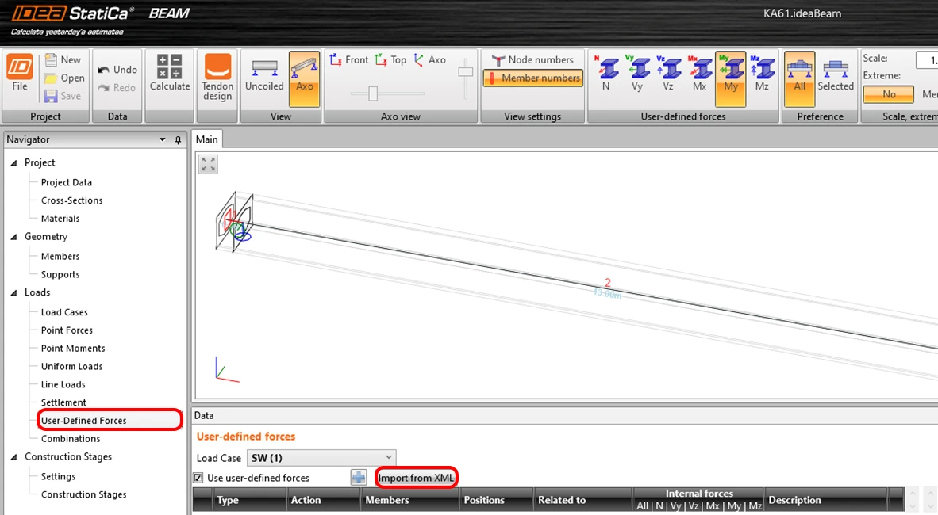Pin the Navigator panel
This screenshot has height=515, width=938.
pos(178,139)
